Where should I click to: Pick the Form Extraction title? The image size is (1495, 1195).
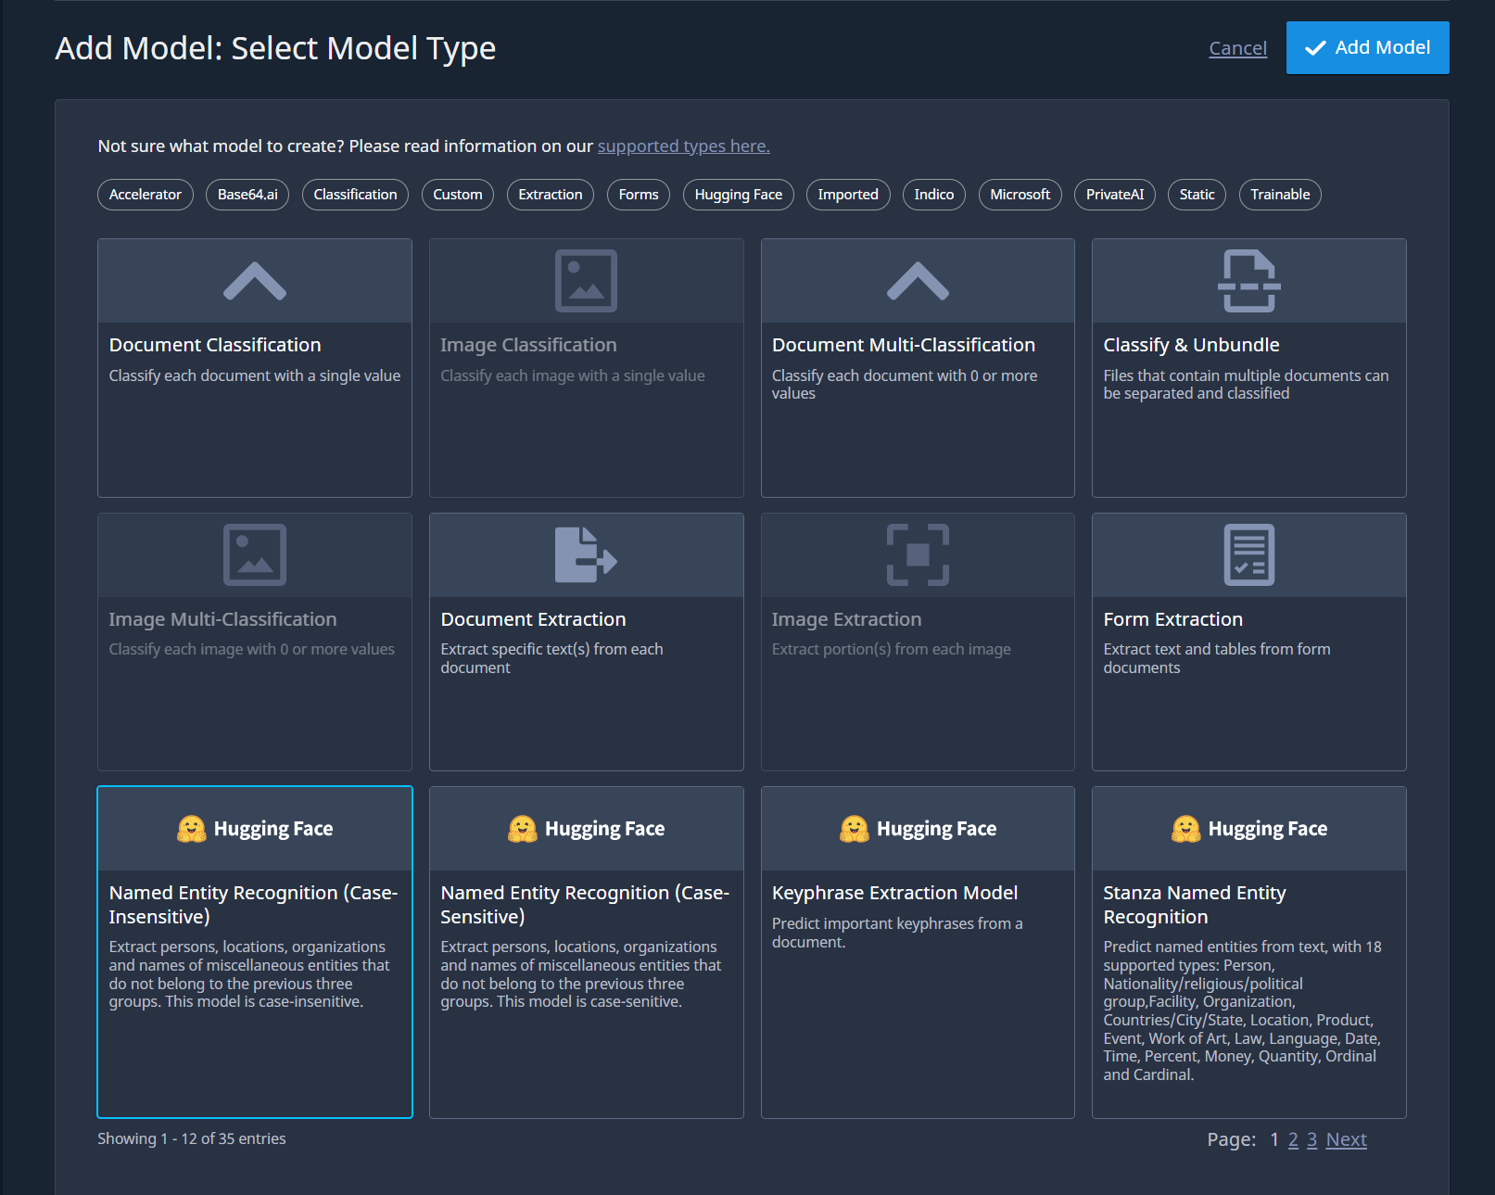coord(1173,619)
